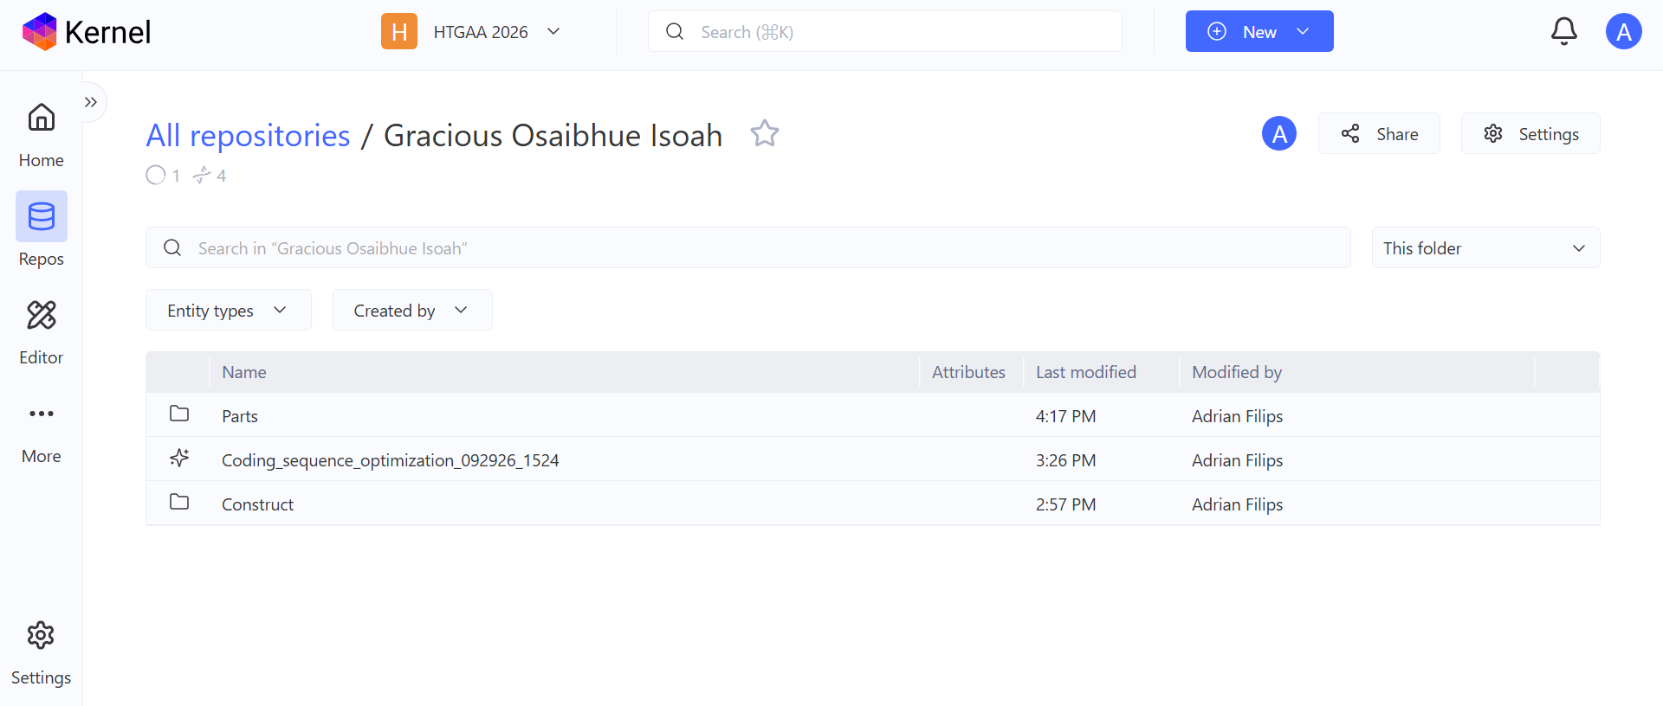Image resolution: width=1663 pixels, height=706 pixels.
Task: Open the notifications bell
Action: pyautogui.click(x=1563, y=32)
